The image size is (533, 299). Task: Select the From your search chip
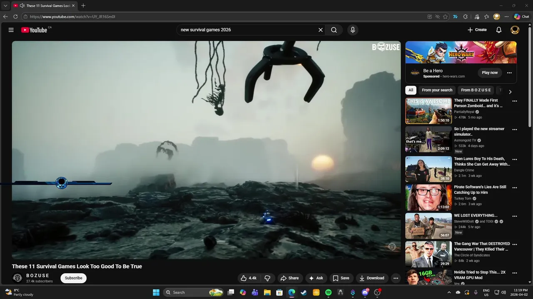[437, 90]
